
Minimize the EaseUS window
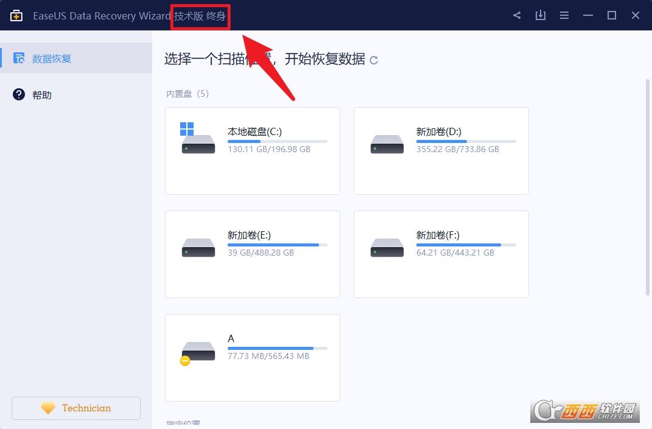(x=588, y=15)
